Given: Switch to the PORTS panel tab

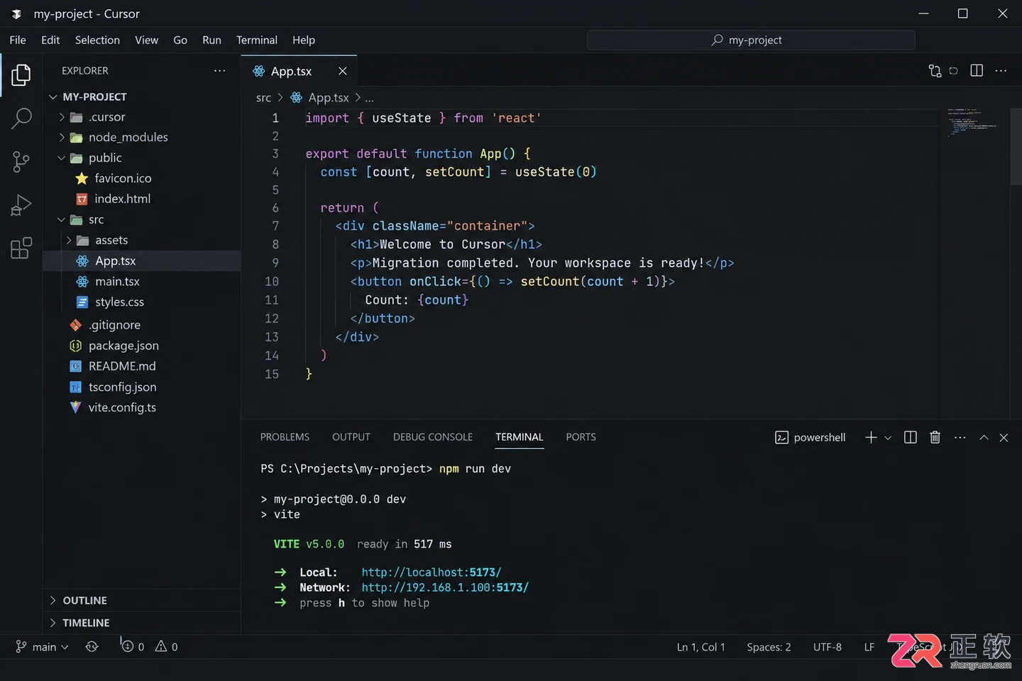Looking at the screenshot, I should pos(581,438).
